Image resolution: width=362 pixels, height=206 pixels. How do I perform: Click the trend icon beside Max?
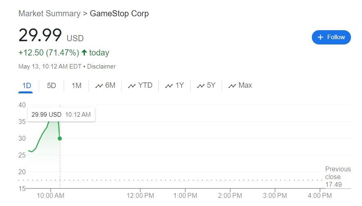click(x=232, y=86)
